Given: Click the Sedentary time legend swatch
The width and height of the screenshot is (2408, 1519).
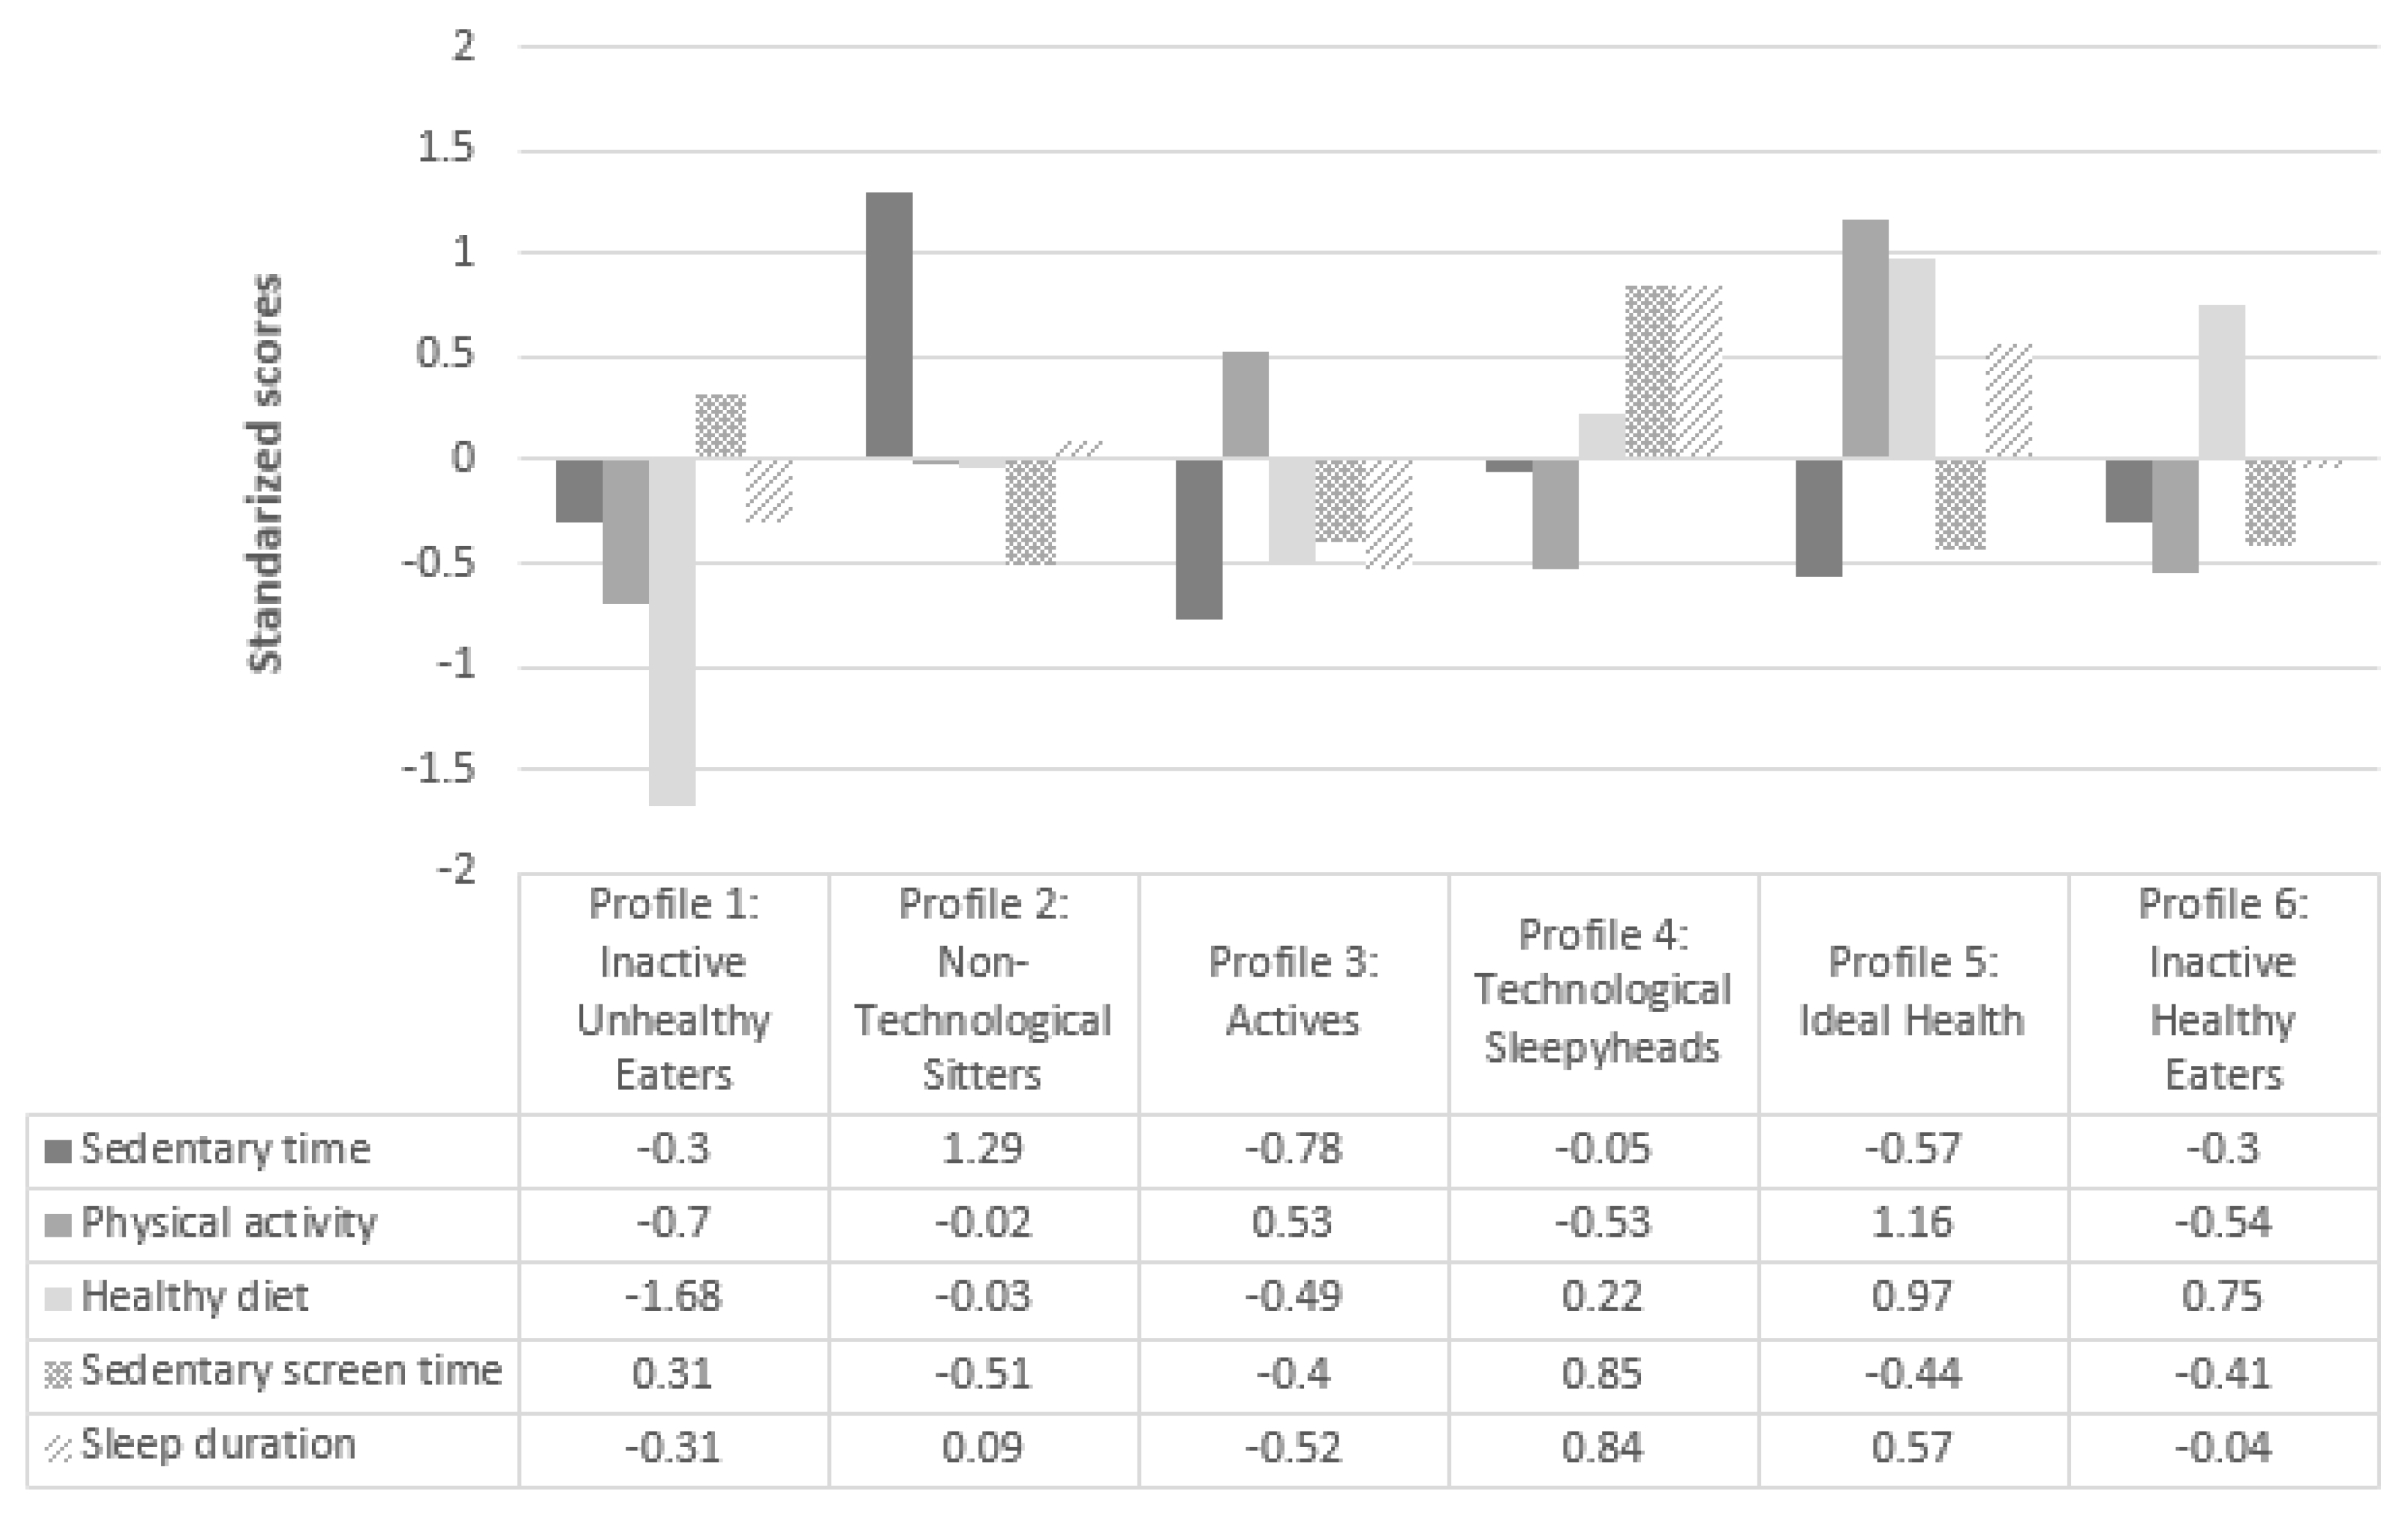Looking at the screenshot, I should click(x=58, y=1151).
